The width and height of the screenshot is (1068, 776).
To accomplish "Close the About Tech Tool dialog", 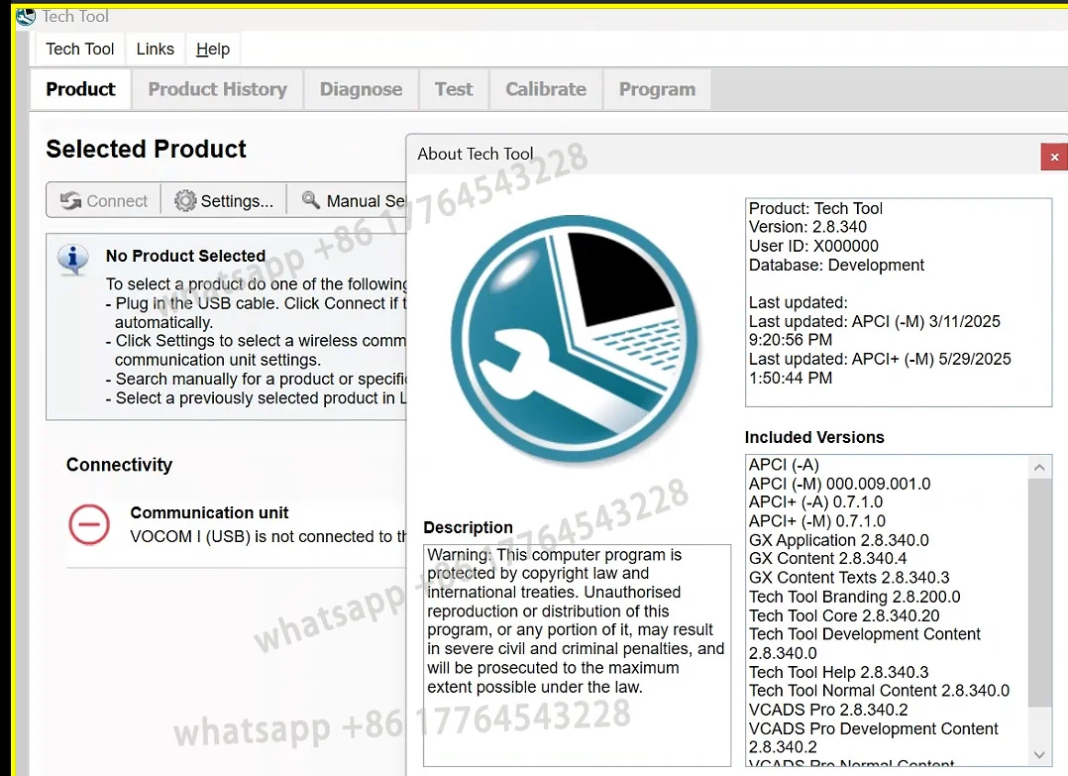I will (x=1054, y=157).
